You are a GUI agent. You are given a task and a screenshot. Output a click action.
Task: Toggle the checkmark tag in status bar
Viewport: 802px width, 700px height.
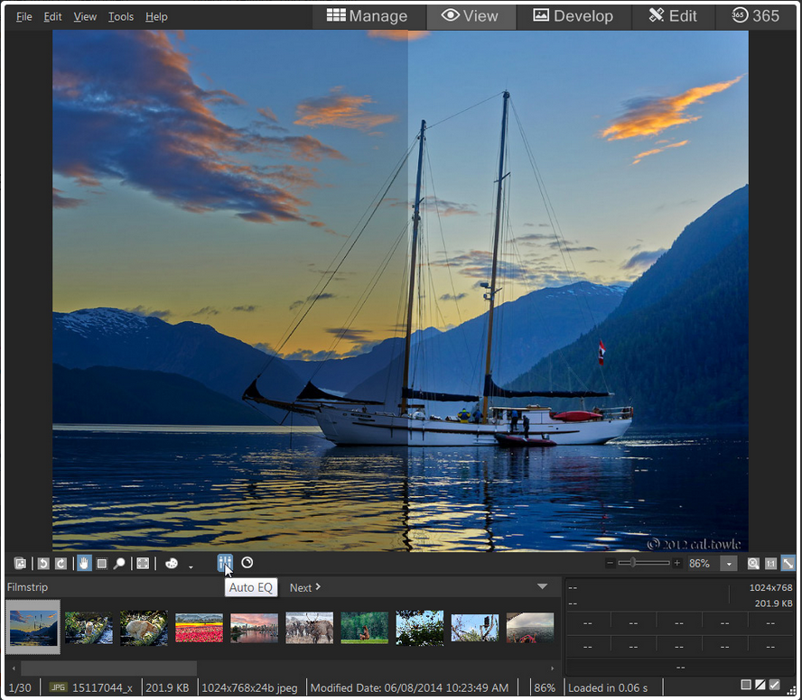point(774,686)
